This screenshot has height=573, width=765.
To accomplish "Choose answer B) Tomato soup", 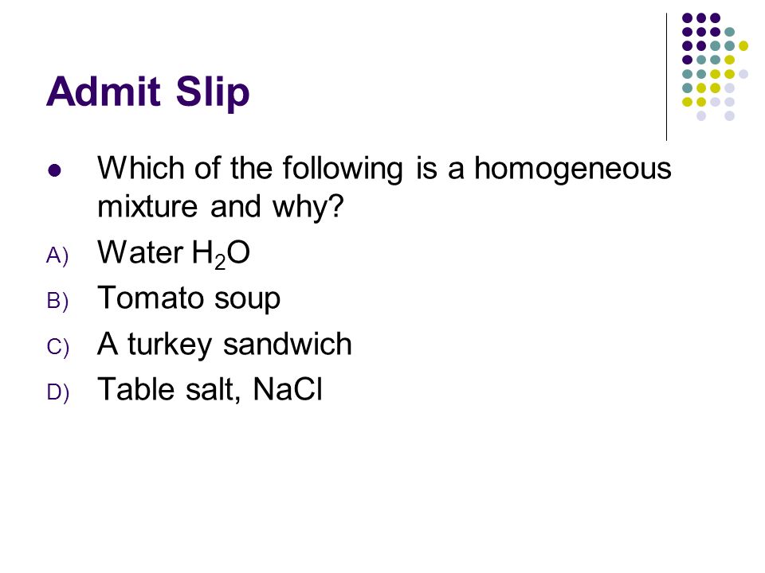I will click(x=189, y=298).
